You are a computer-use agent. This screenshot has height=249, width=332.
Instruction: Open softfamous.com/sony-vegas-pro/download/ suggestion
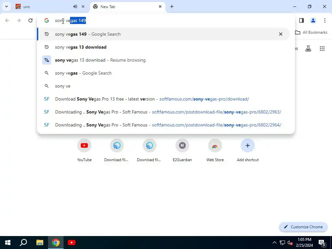point(163,99)
